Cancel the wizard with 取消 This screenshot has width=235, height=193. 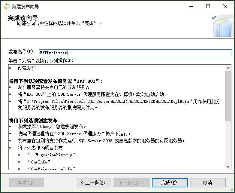point(208,183)
